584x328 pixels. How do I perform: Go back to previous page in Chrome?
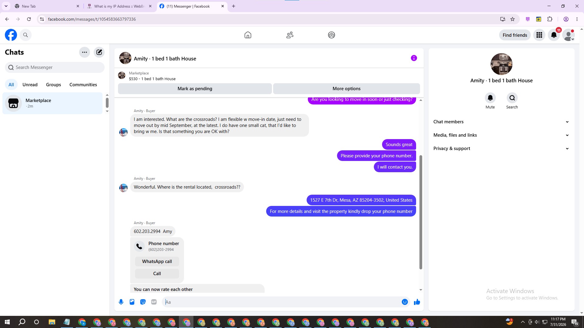[x=7, y=19]
